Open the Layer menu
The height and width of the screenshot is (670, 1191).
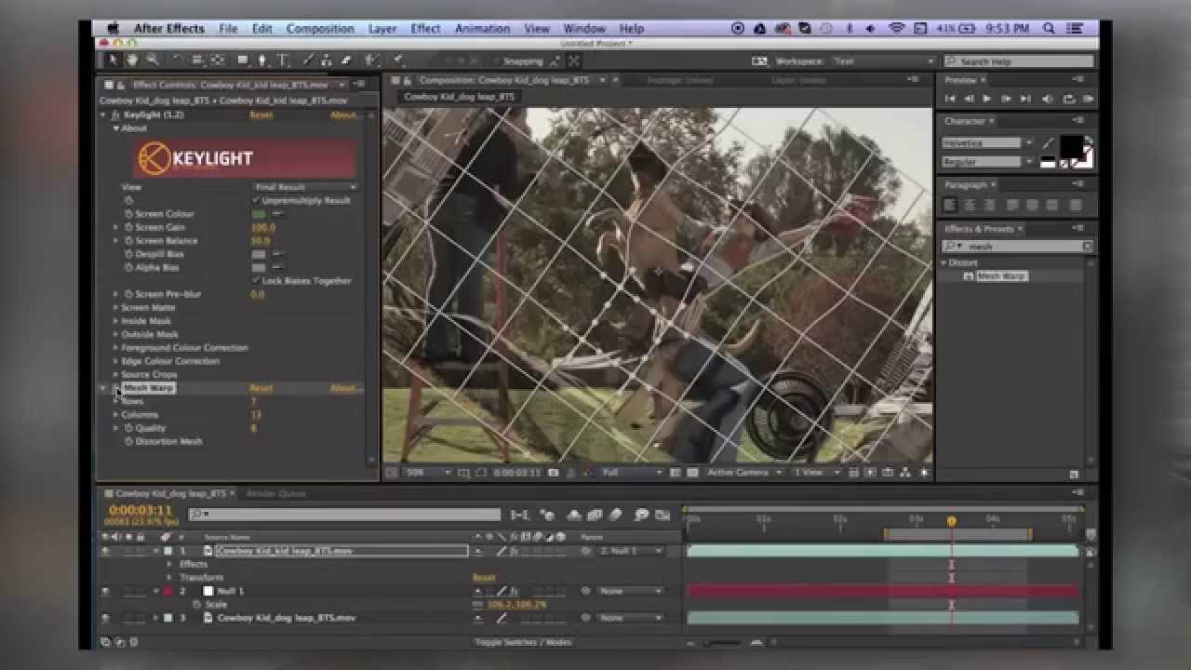coord(382,29)
